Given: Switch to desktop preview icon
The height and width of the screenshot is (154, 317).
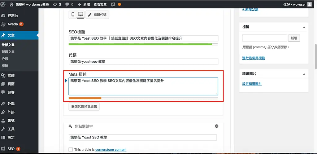Looking at the screenshot, I should 81,15.
